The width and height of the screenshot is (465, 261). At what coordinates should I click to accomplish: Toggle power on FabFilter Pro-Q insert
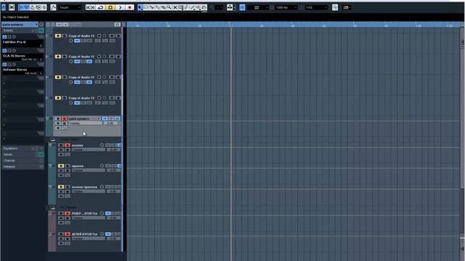pyautogui.click(x=4, y=37)
